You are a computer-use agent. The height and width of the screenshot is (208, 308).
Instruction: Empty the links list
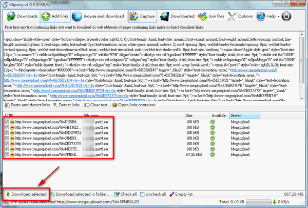(181, 194)
